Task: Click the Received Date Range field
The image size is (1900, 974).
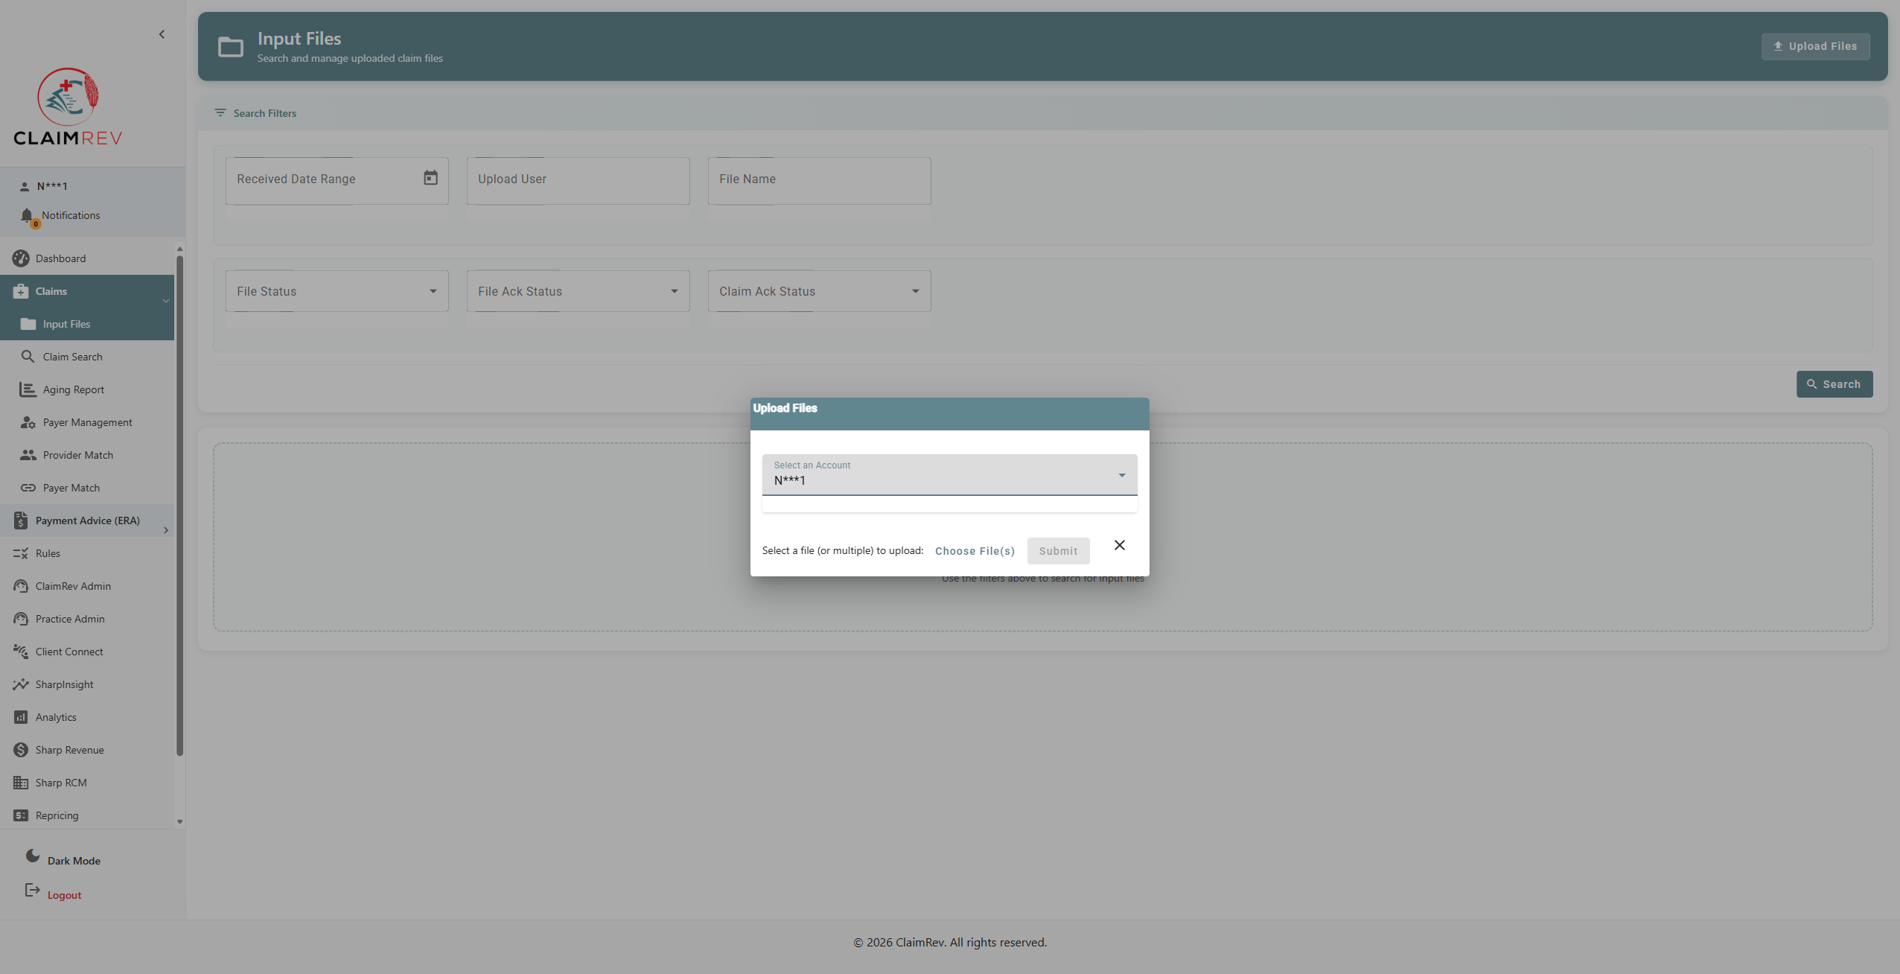Action: 337,181
